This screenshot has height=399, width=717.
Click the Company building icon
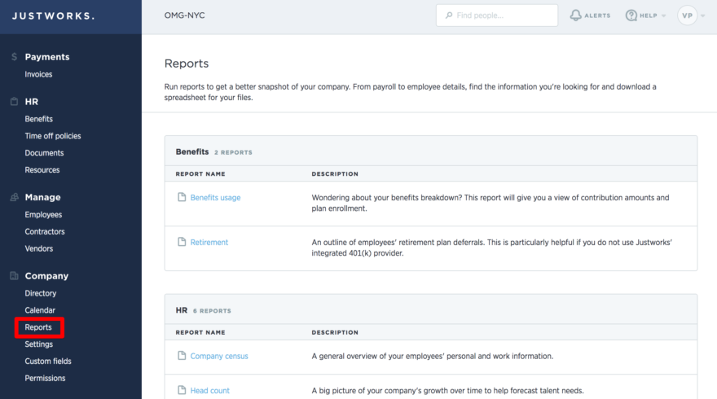[x=14, y=275]
